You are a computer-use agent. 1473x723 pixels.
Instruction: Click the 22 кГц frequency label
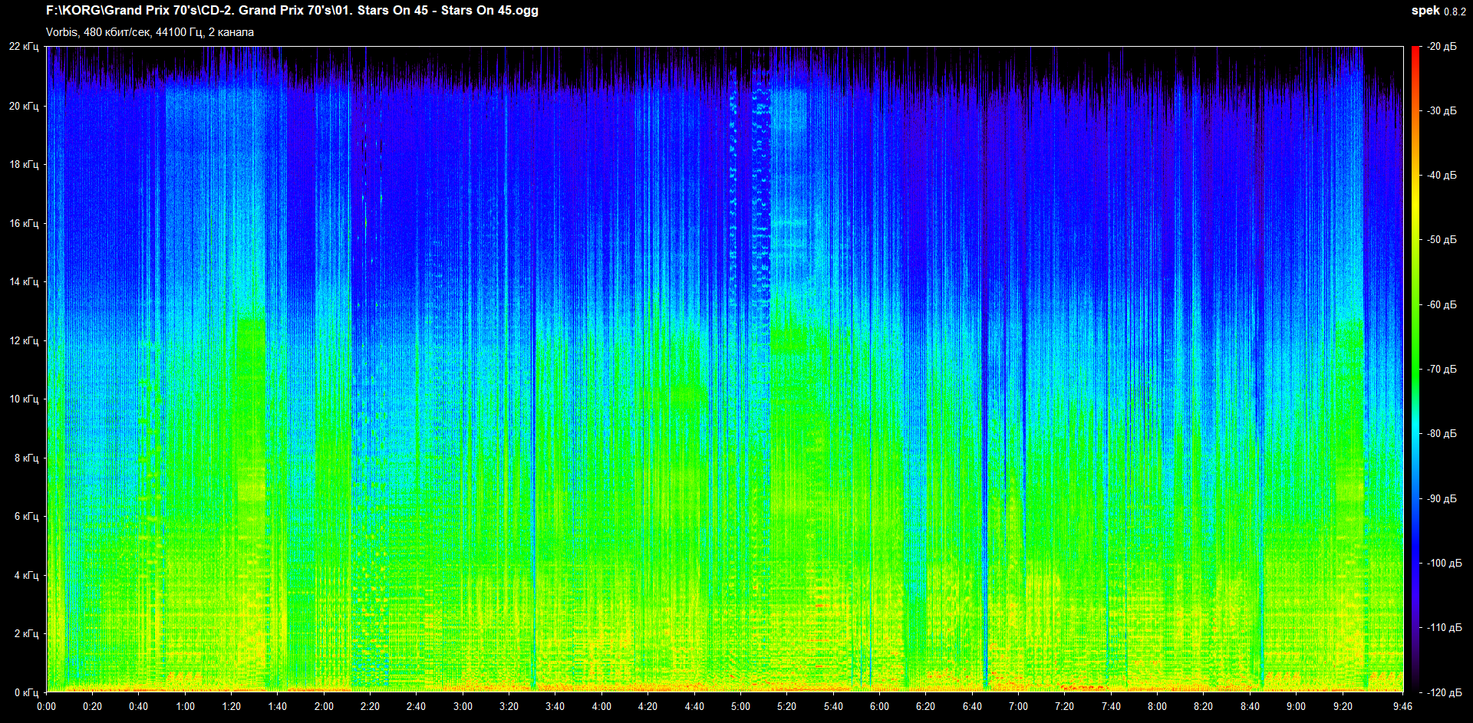24,47
